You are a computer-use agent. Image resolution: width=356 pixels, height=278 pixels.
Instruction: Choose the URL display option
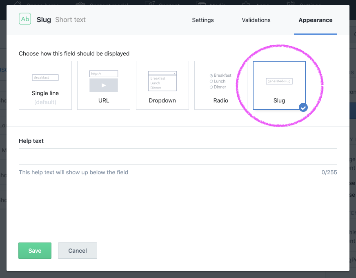pyautogui.click(x=104, y=85)
